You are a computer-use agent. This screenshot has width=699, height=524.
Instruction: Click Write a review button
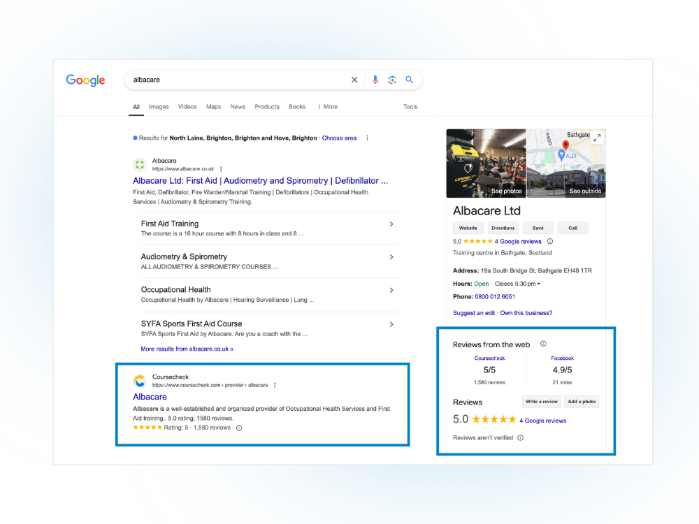[542, 402]
